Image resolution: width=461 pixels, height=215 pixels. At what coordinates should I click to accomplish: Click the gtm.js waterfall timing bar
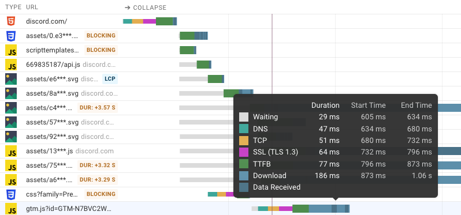[x=300, y=209]
